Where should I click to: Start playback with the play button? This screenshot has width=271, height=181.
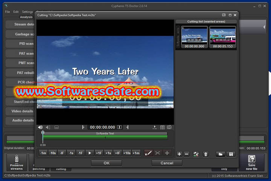click(90, 153)
